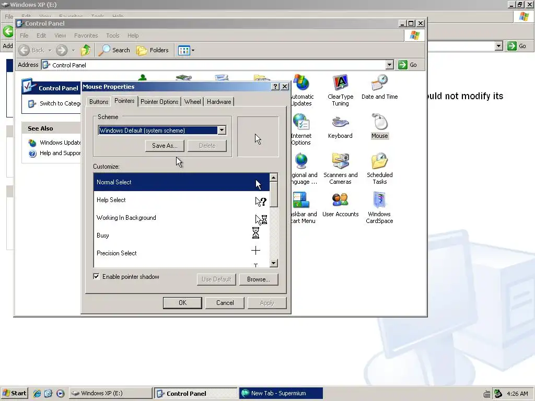Click the Windows Update link icon

(x=32, y=143)
